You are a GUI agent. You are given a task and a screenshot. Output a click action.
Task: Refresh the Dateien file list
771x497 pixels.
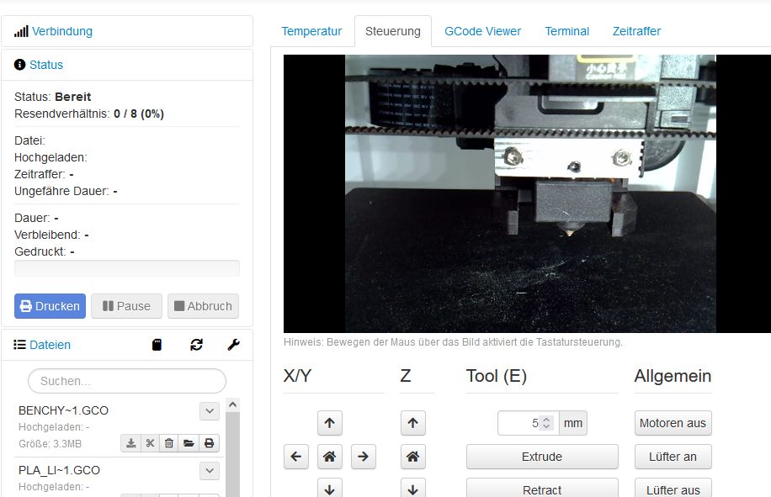[x=197, y=345]
